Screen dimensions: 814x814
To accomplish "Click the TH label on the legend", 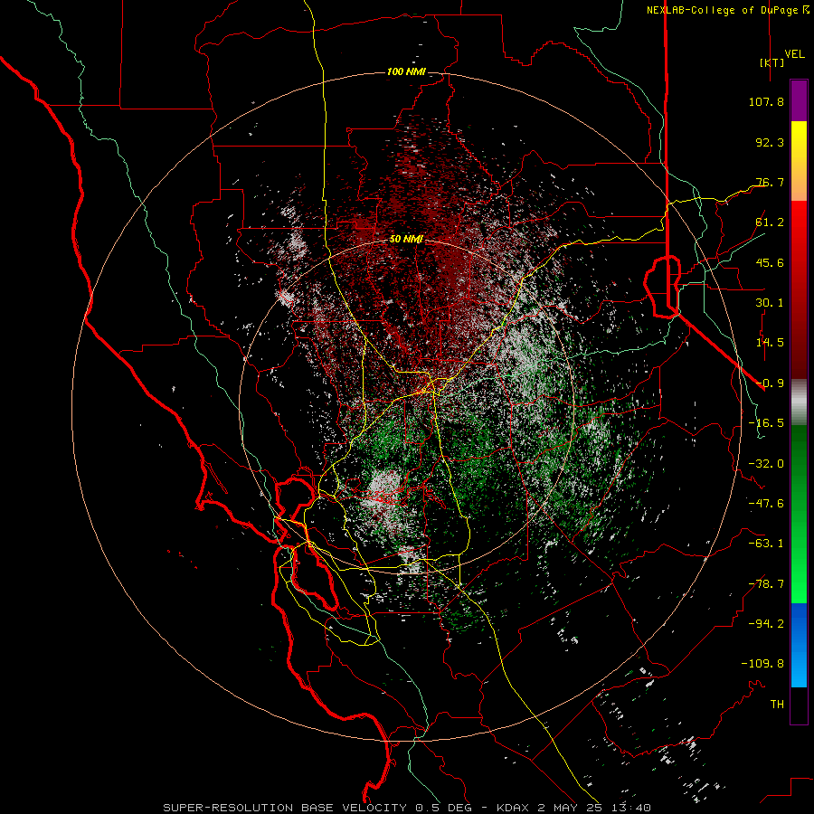I will [777, 705].
